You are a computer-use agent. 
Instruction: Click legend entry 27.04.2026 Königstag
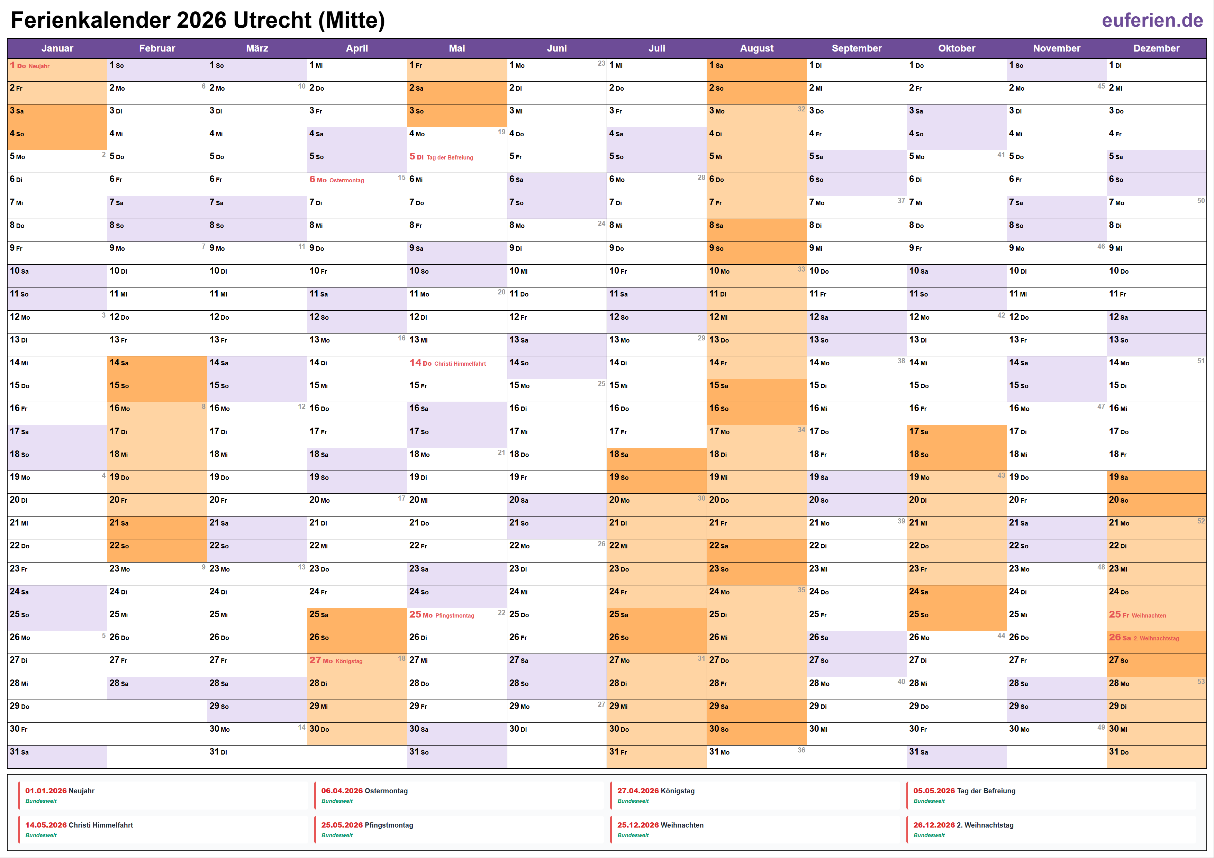[656, 791]
